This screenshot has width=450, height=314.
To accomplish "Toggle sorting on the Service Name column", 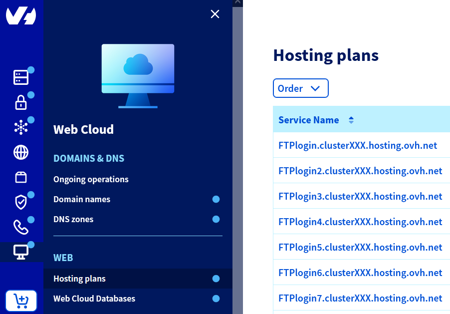I will 351,120.
